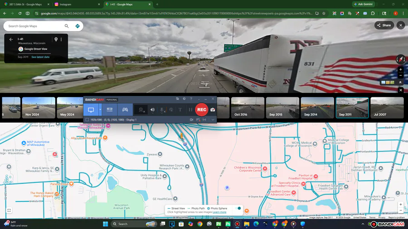Click Ask Gemini button

tap(363, 4)
